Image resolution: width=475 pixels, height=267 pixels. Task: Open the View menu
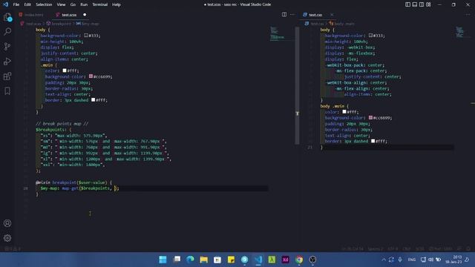tap(61, 4)
